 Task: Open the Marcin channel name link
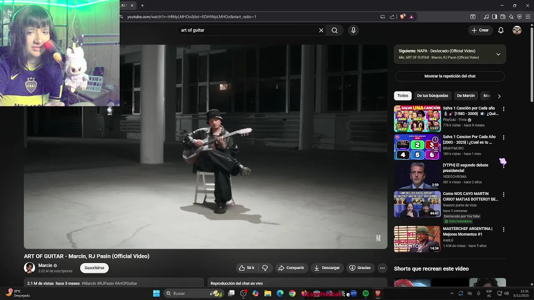point(45,265)
